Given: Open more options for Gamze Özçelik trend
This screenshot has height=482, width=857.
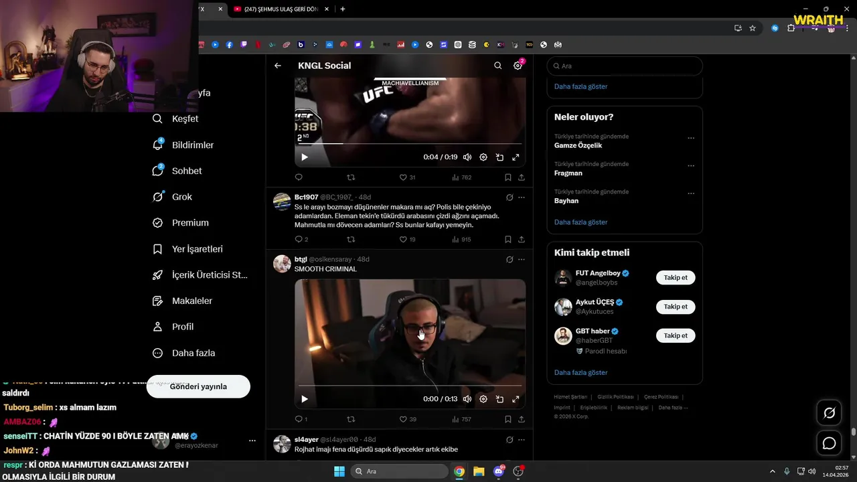Looking at the screenshot, I should coord(691,139).
